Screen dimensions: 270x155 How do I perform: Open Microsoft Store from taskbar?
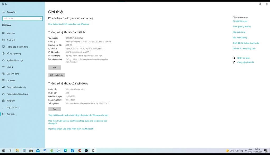tap(31, 151)
